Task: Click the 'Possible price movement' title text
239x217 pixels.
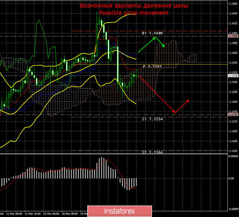Action: [x=134, y=13]
